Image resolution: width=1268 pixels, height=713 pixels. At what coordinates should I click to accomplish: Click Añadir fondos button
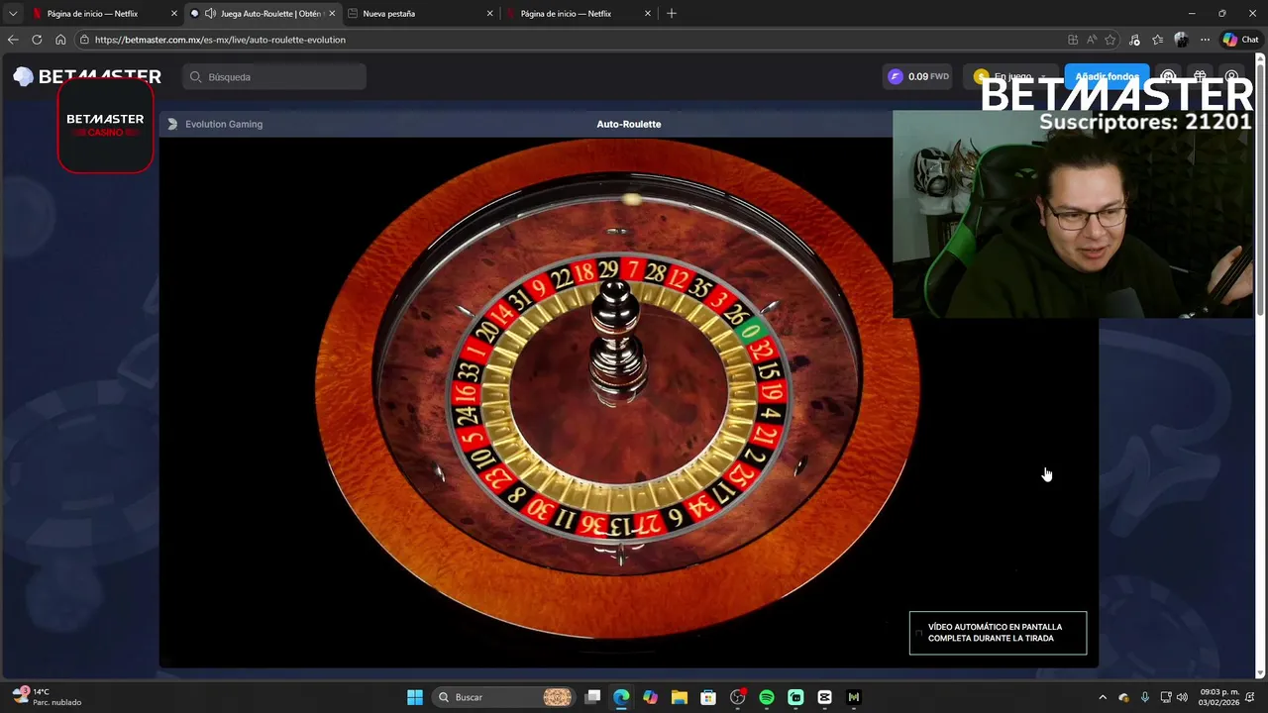click(1107, 76)
